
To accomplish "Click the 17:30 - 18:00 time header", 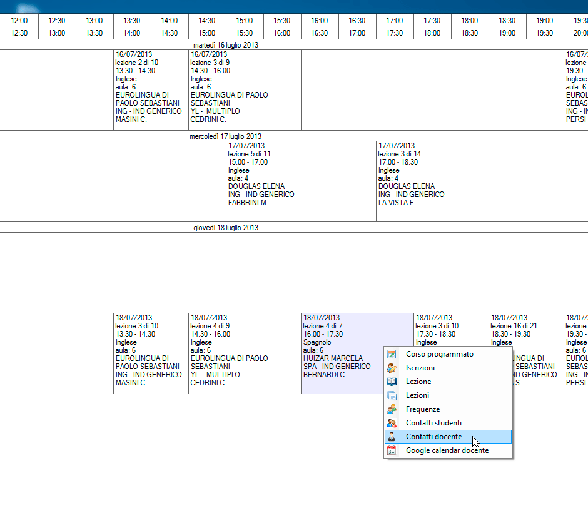I will [x=432, y=27].
